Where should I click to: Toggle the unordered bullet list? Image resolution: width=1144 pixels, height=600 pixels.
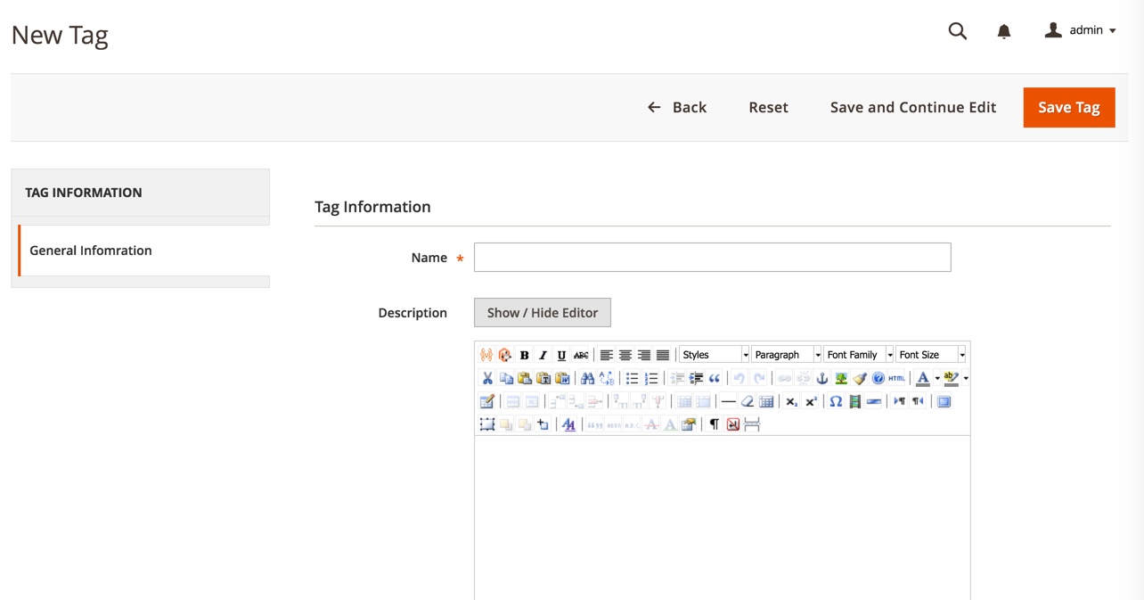pos(632,378)
